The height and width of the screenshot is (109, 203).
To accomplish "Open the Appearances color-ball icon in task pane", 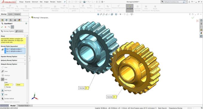I will click(201, 33).
